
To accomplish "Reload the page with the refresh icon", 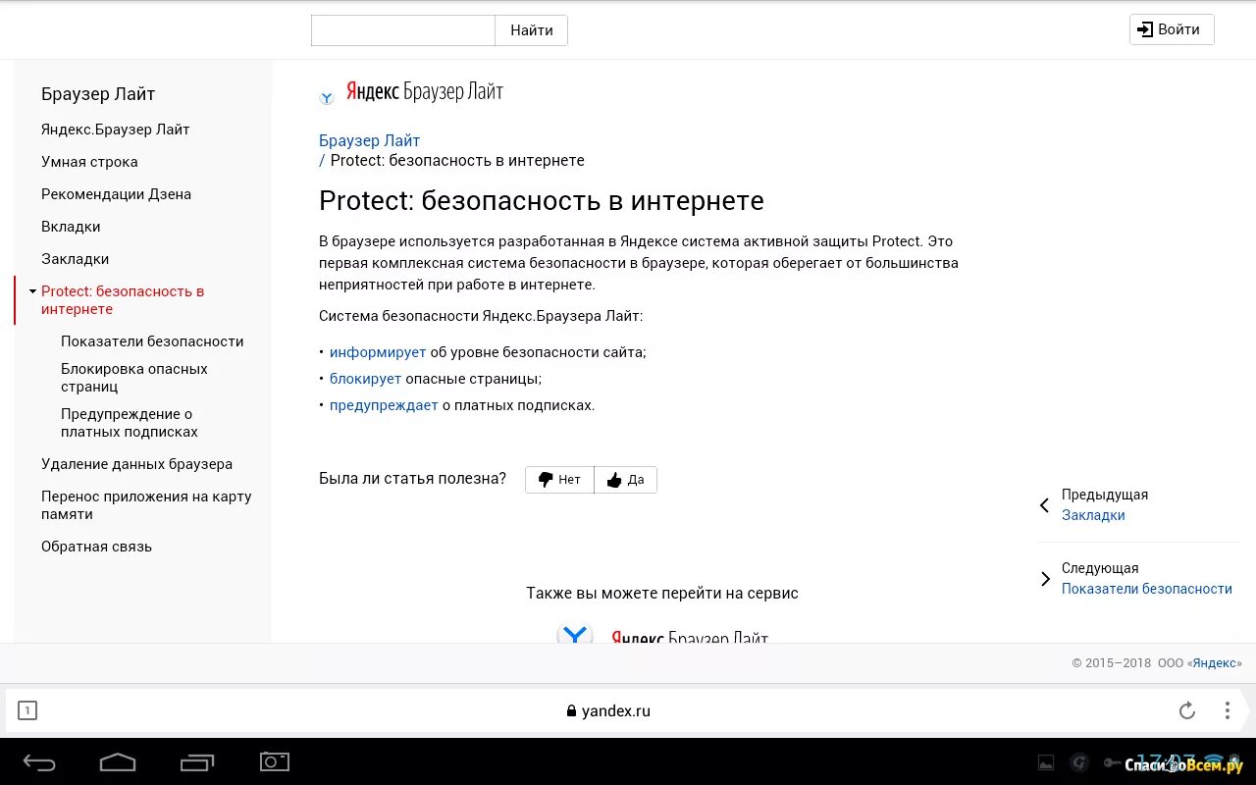I will tap(1186, 710).
